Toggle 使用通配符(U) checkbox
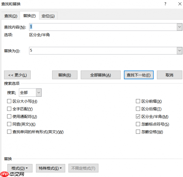The width and height of the screenshot is (183, 177). [x=9, y=117]
